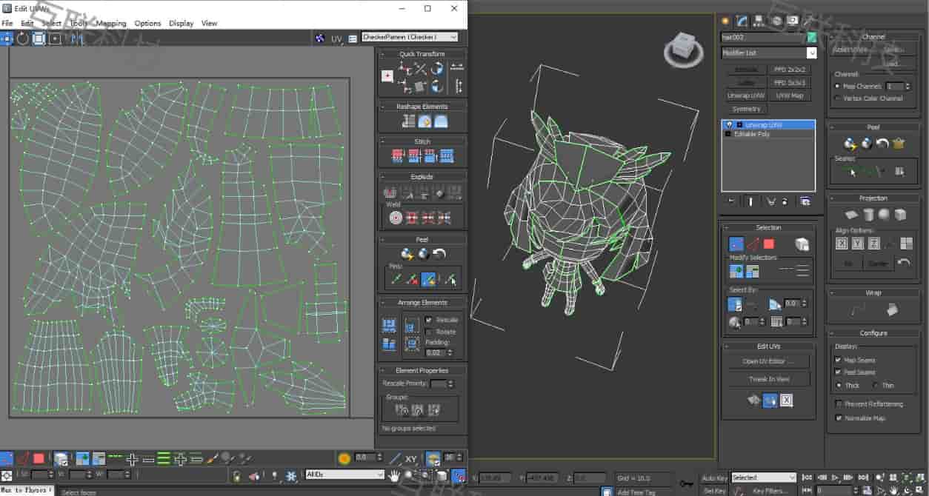Screen dimensions: 929x496
Task: Open the Display menu in Edit UVWs
Action: click(181, 24)
